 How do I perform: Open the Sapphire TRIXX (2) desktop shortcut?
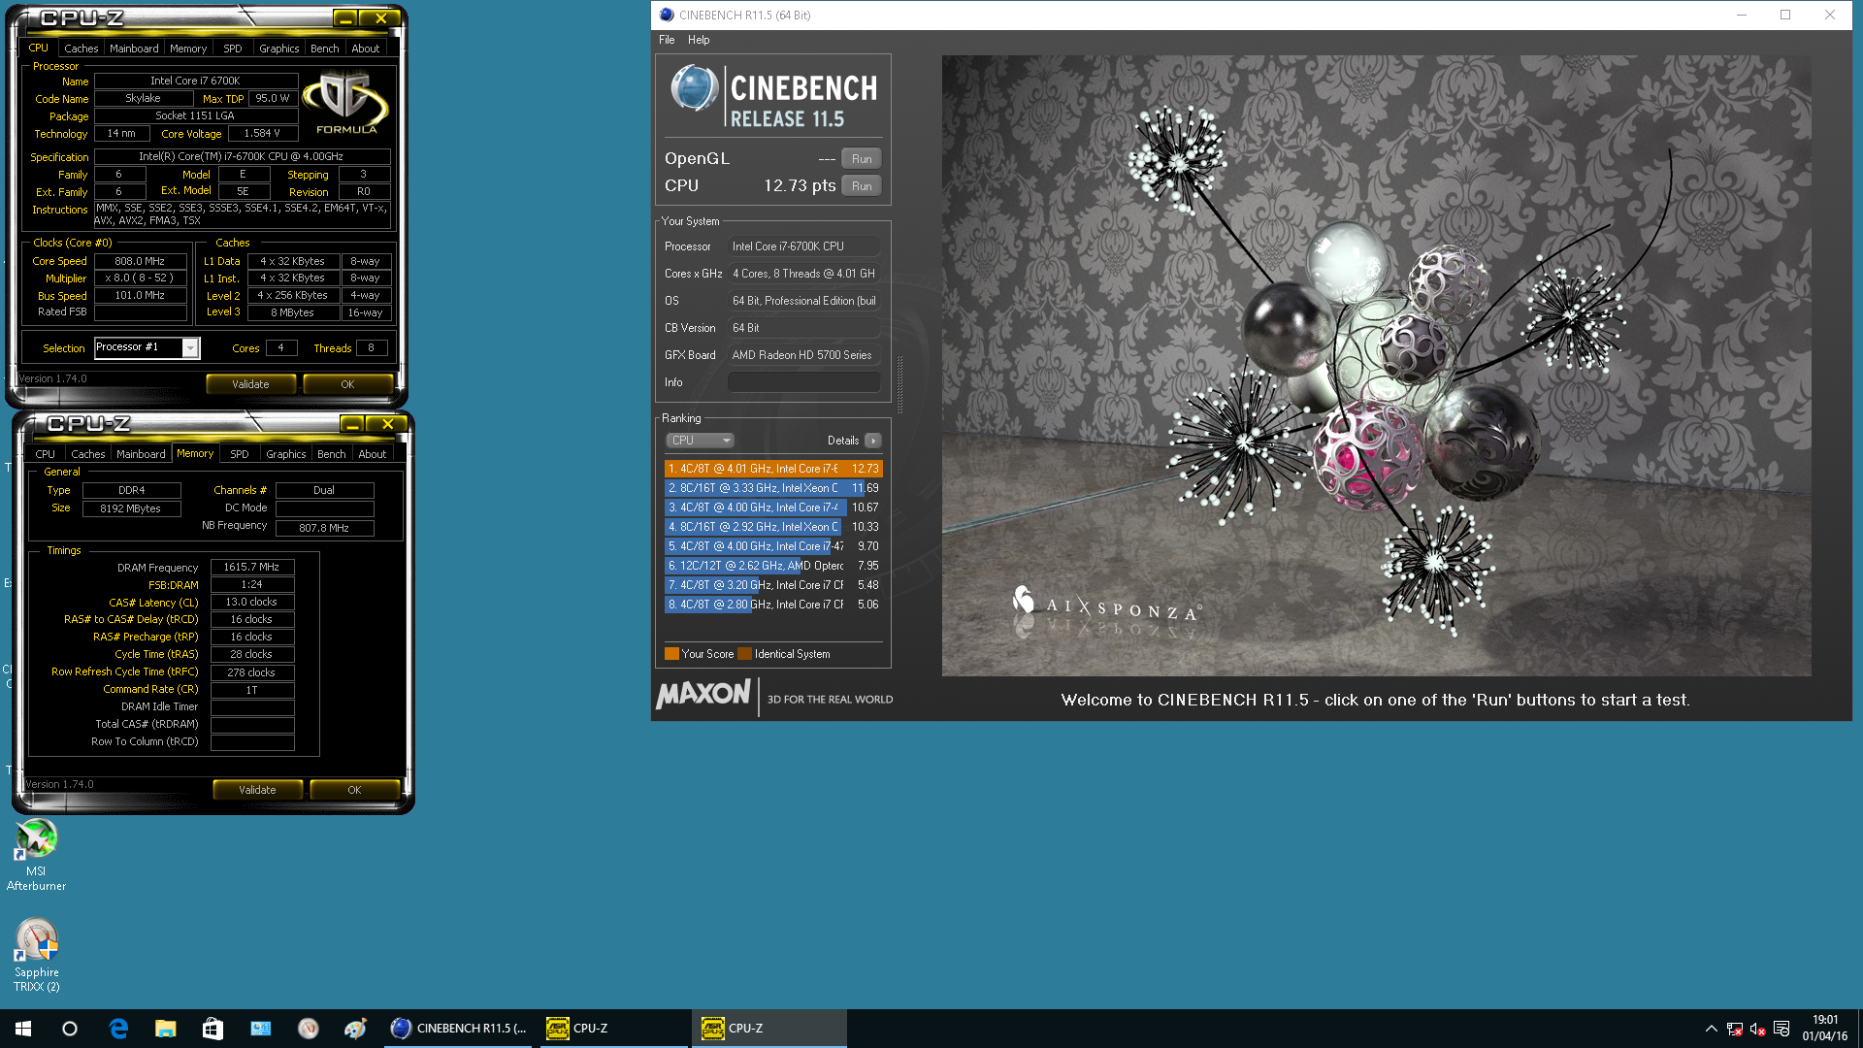(x=36, y=956)
